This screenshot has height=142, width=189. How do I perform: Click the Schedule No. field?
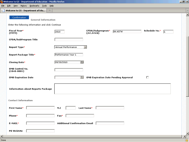[168, 32]
